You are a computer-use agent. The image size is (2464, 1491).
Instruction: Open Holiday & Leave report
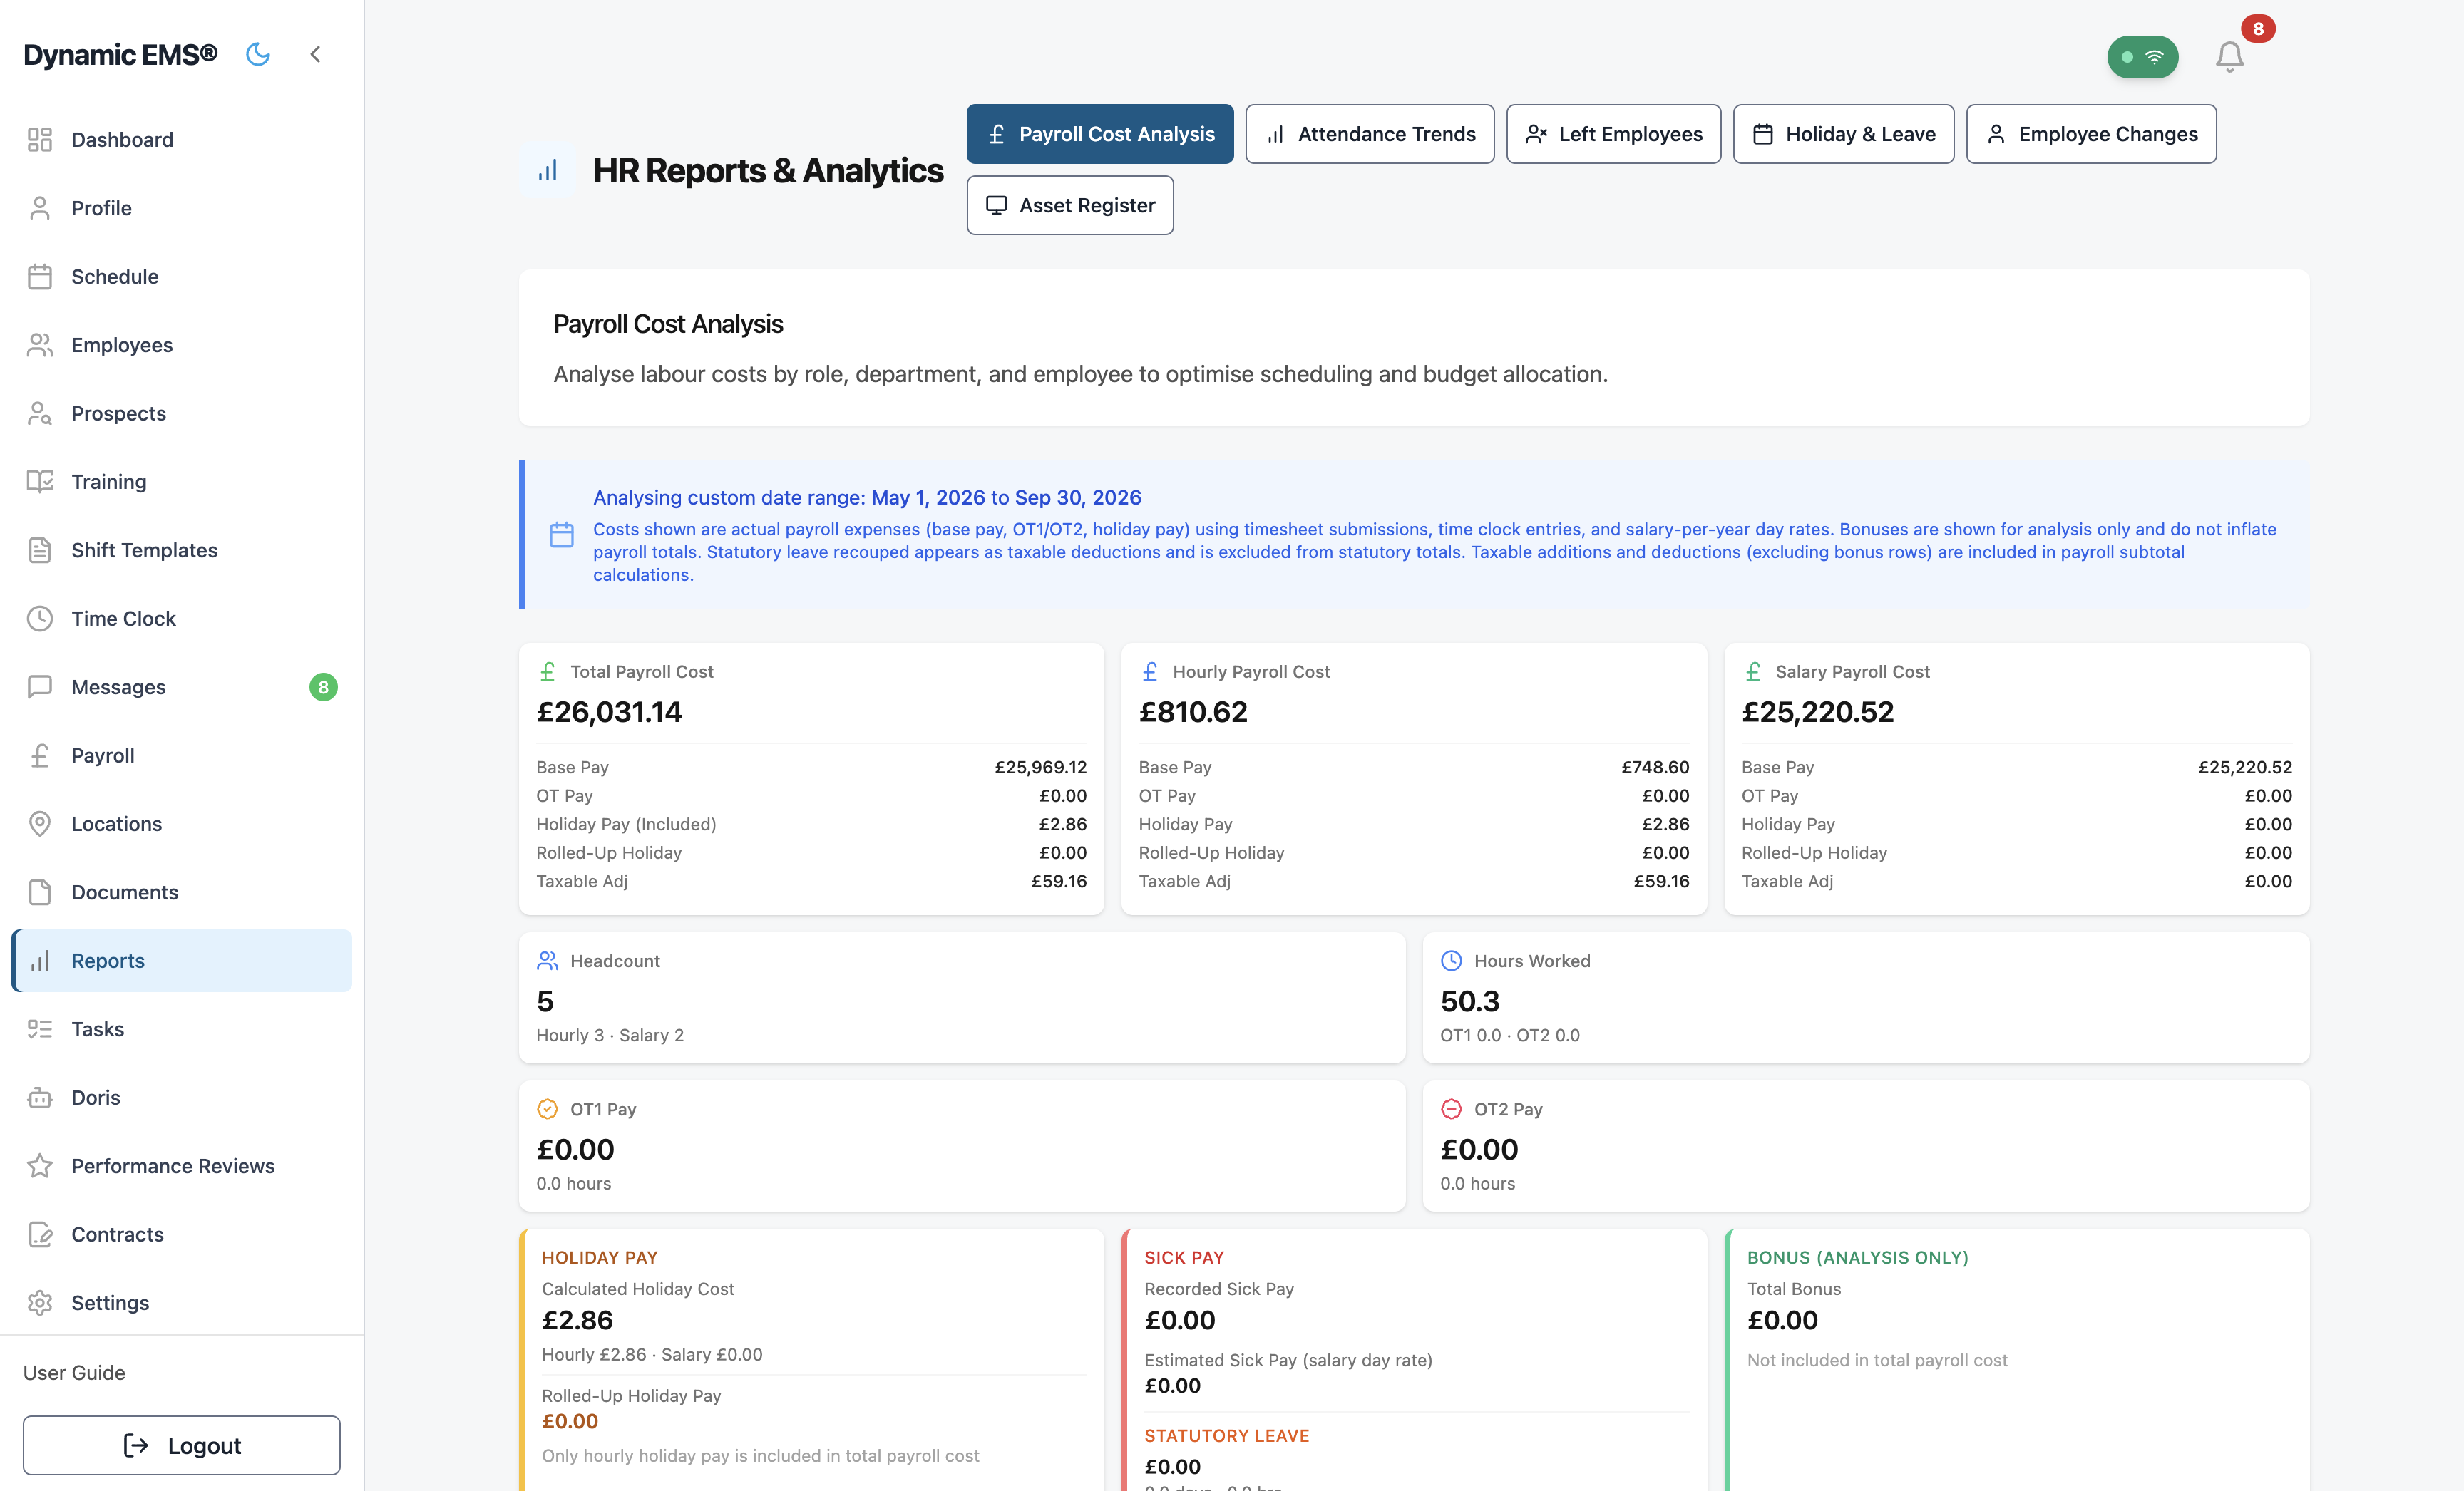click(1844, 134)
